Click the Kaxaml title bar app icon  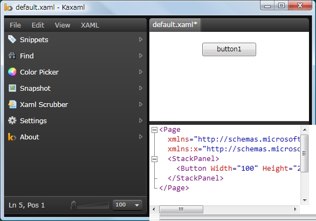click(x=8, y=8)
